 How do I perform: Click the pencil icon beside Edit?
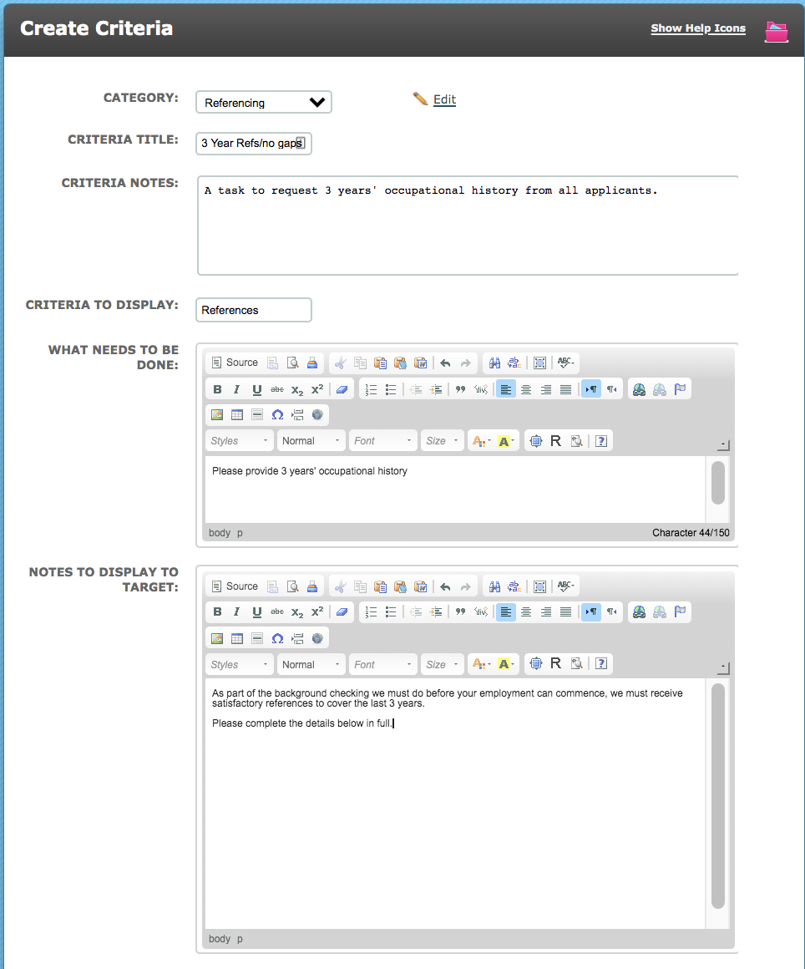[x=420, y=99]
